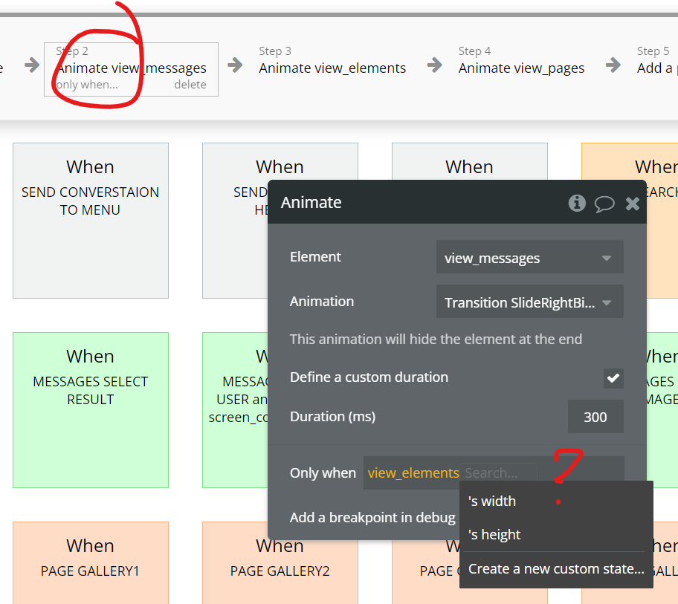Screen dimensions: 678x604
Task: Close the Animate panel
Action: click(x=632, y=203)
